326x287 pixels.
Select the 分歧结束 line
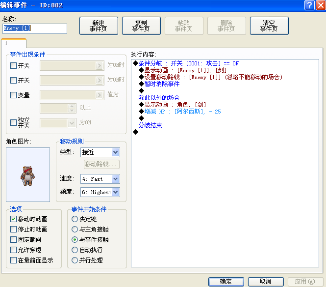tap(149, 125)
